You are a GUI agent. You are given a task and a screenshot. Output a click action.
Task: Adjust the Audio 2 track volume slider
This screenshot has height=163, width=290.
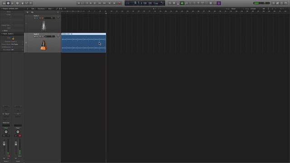coord(49,36)
